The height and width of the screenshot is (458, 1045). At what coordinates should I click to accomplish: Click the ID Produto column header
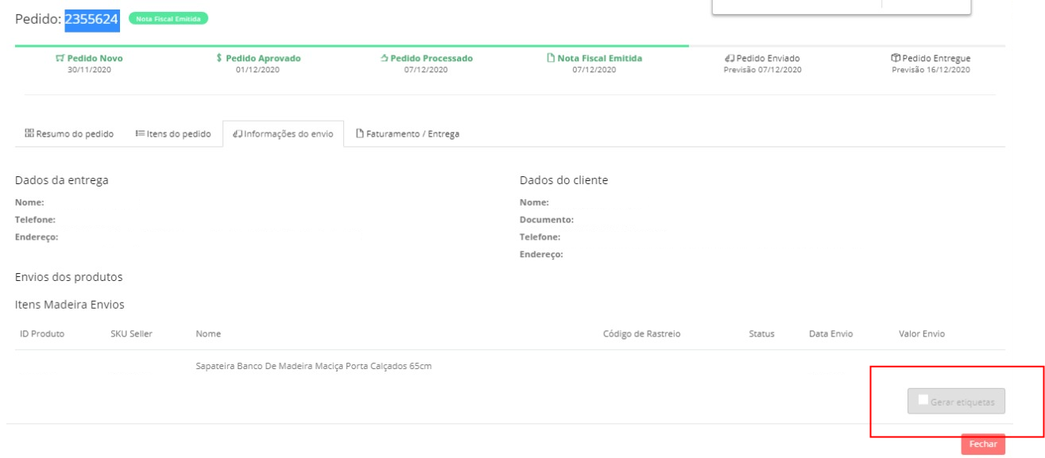42,334
